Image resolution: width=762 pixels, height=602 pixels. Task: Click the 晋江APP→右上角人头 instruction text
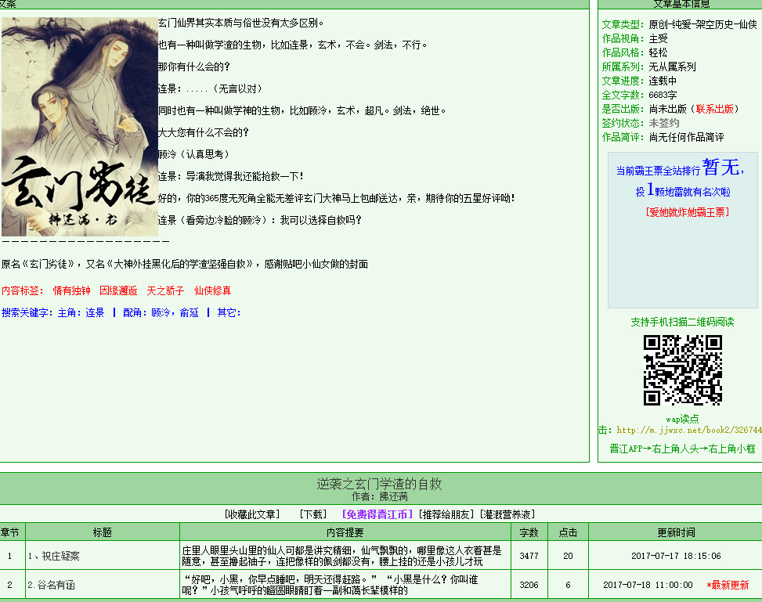pyautogui.click(x=682, y=449)
